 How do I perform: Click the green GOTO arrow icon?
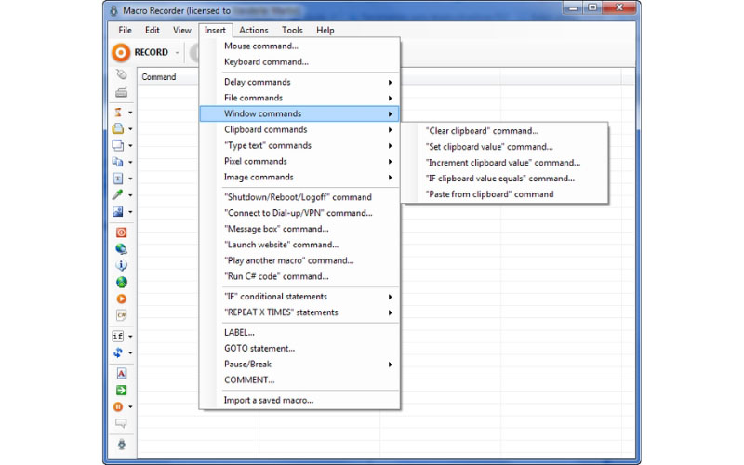click(x=122, y=390)
